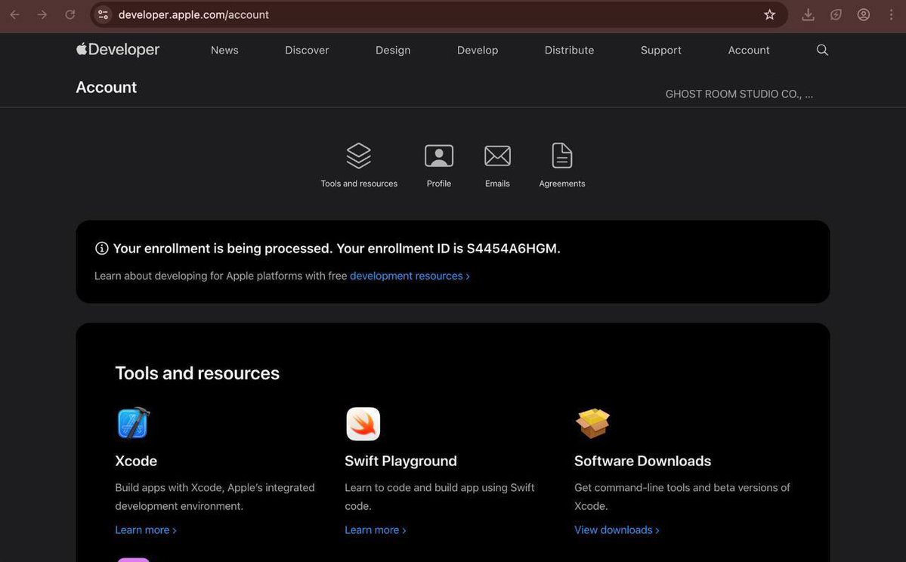Click the Tools and resources section heading
The width and height of the screenshot is (906, 562).
click(x=197, y=373)
